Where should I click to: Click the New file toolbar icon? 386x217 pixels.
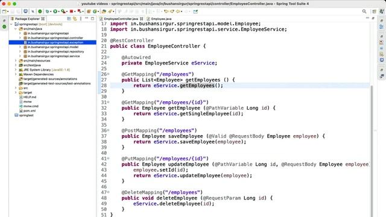4,11
